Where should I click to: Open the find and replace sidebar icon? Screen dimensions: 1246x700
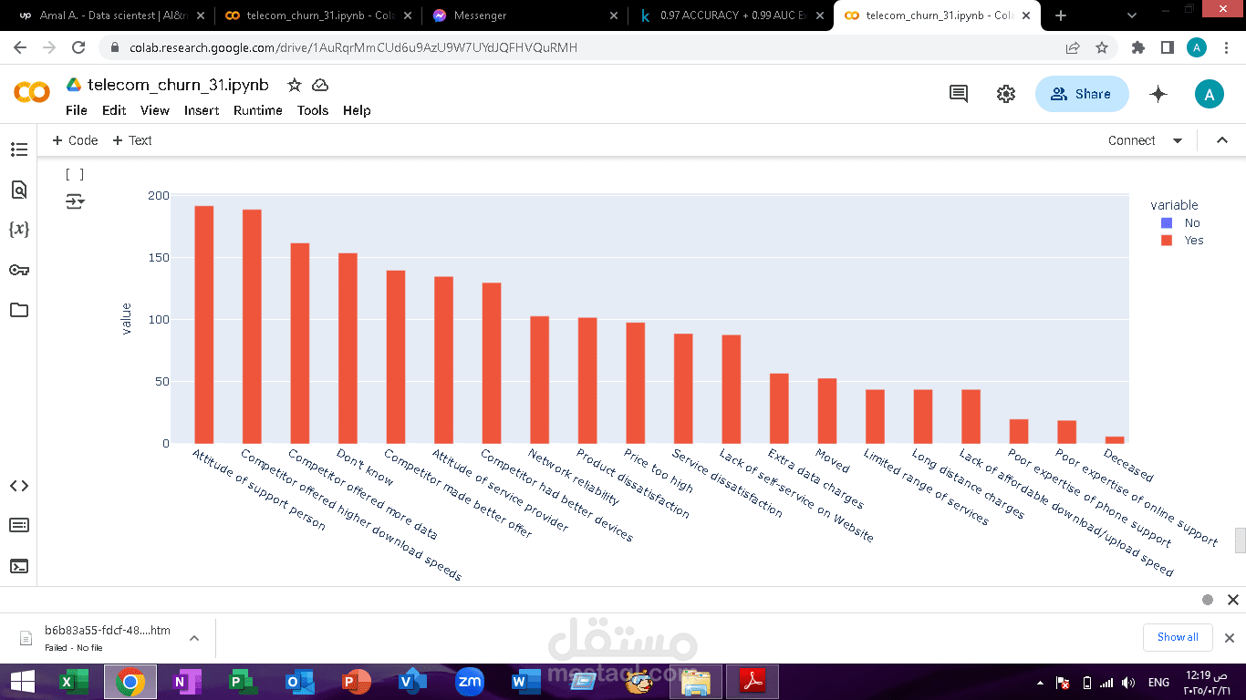[18, 190]
